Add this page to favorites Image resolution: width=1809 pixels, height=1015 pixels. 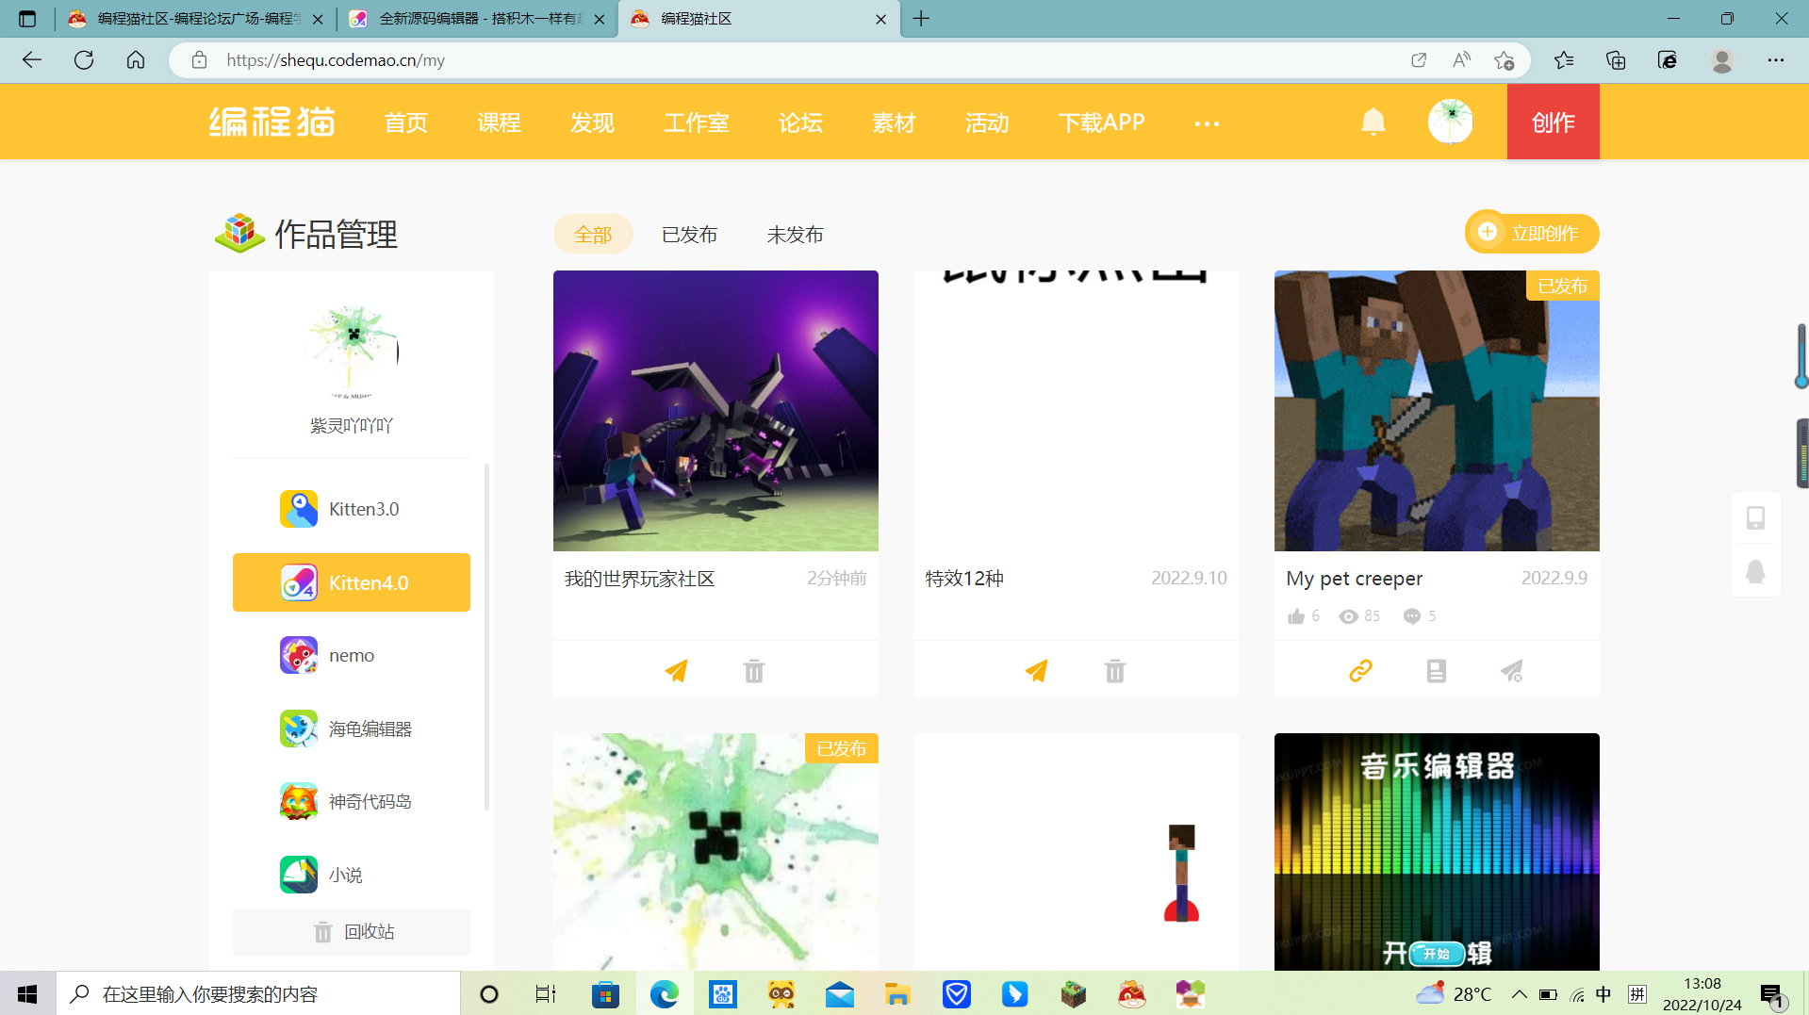1505,60
